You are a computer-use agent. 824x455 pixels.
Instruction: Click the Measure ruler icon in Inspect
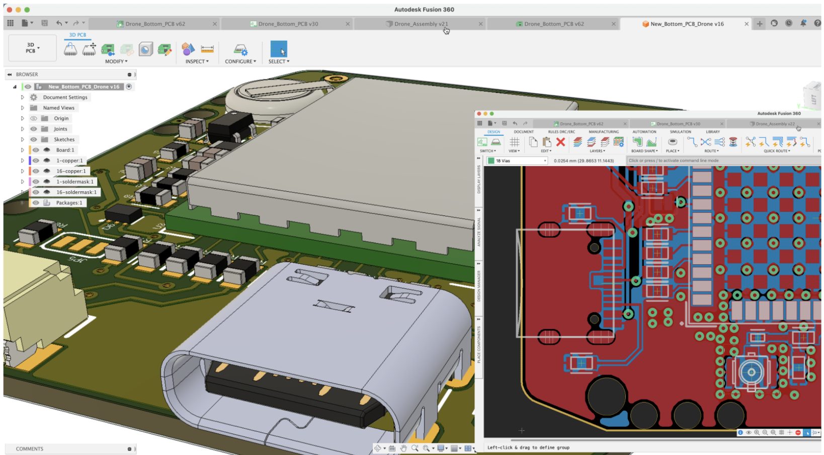click(x=207, y=49)
